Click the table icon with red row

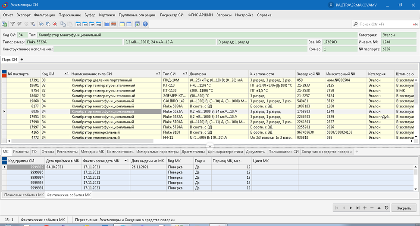[x=113, y=24]
